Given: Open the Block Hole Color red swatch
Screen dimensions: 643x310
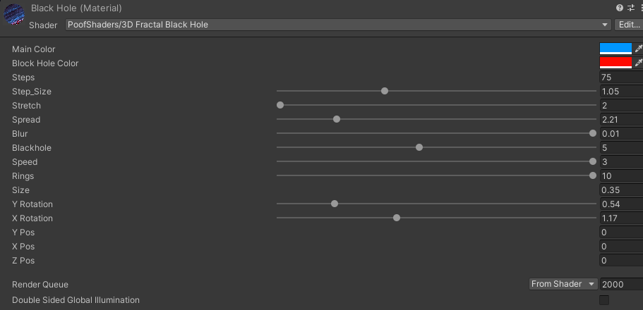Looking at the screenshot, I should click(x=615, y=63).
